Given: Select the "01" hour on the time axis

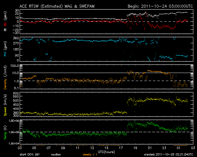Looking at the screenshot, I should 179,148.
